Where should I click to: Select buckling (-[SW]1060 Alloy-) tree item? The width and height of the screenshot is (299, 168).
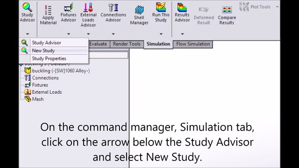[61, 70]
